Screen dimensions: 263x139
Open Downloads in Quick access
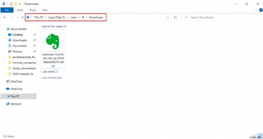[x=19, y=40]
